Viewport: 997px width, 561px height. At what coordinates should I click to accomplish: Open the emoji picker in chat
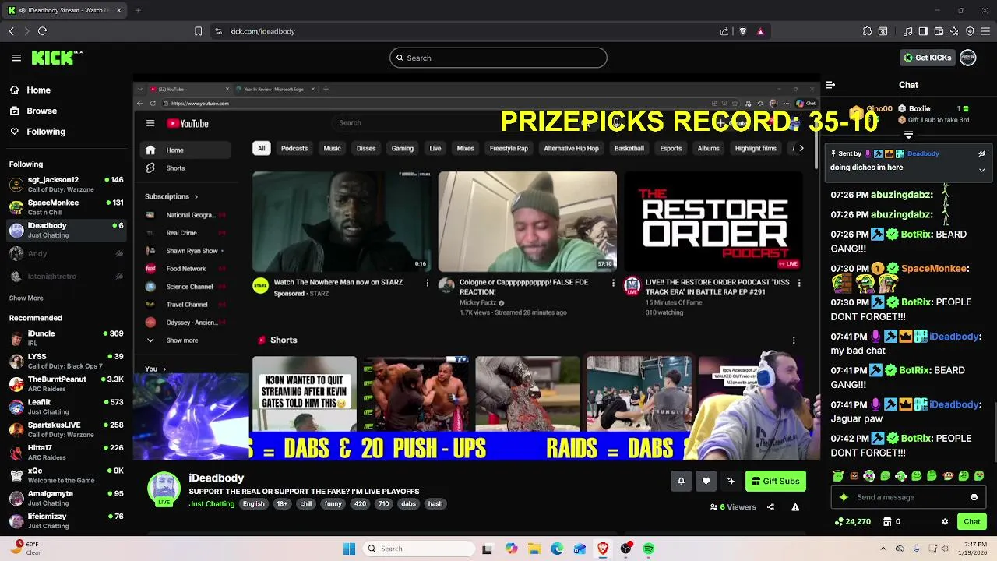pos(974,497)
